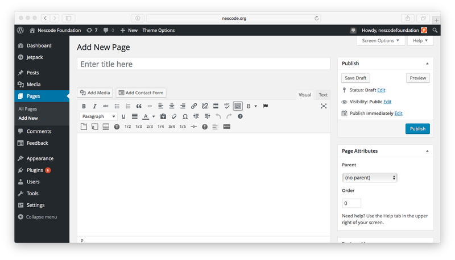Paste as text
Viewport: 455px width, 260px height.
163,116
